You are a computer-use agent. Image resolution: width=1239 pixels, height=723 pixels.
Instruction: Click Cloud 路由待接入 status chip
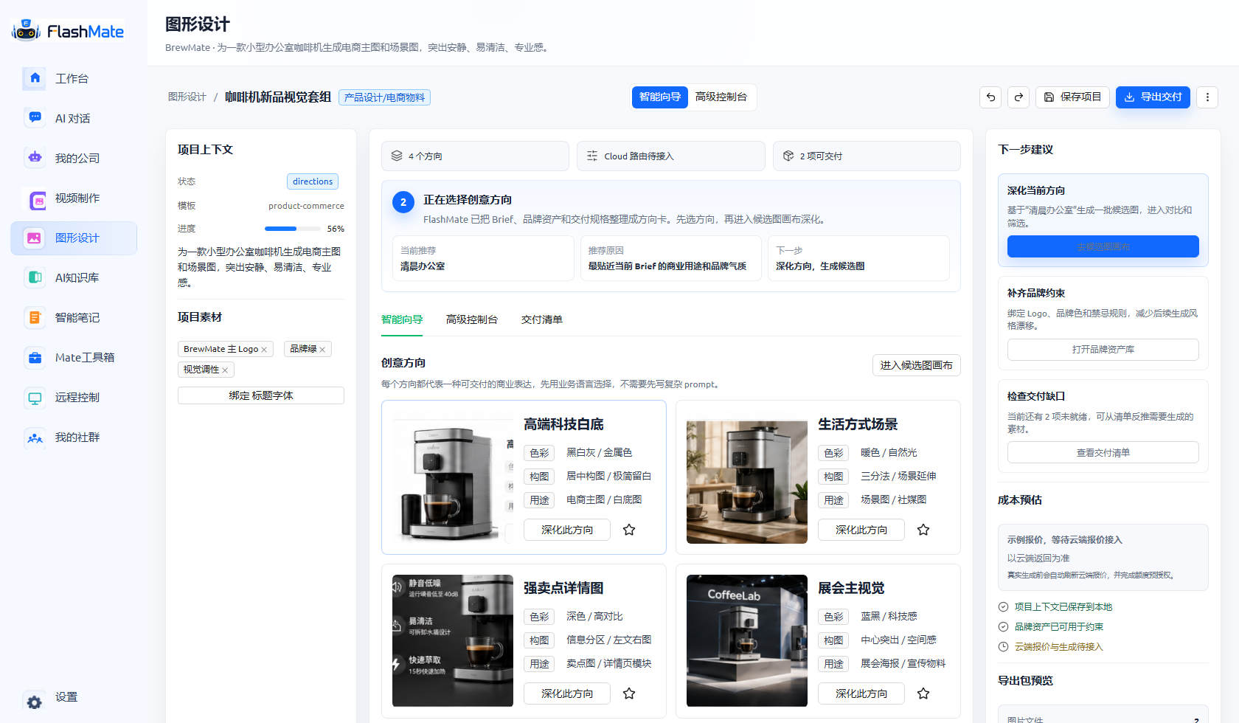(x=671, y=156)
